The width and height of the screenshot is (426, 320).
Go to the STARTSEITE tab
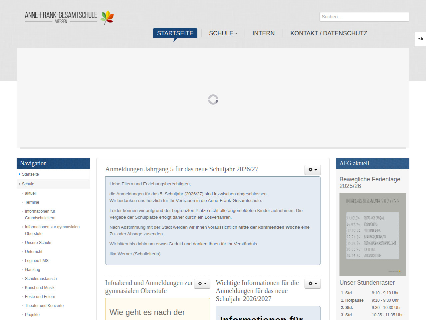point(175,33)
